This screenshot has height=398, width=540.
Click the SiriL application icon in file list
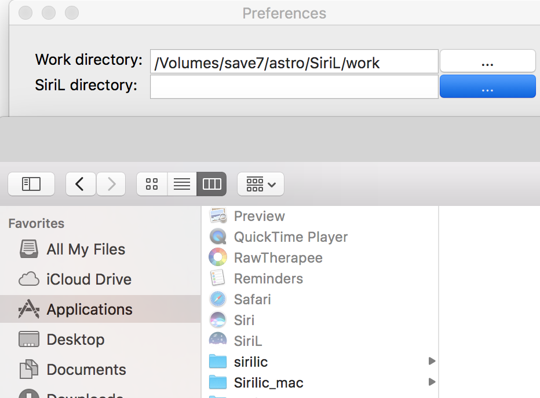click(x=218, y=341)
